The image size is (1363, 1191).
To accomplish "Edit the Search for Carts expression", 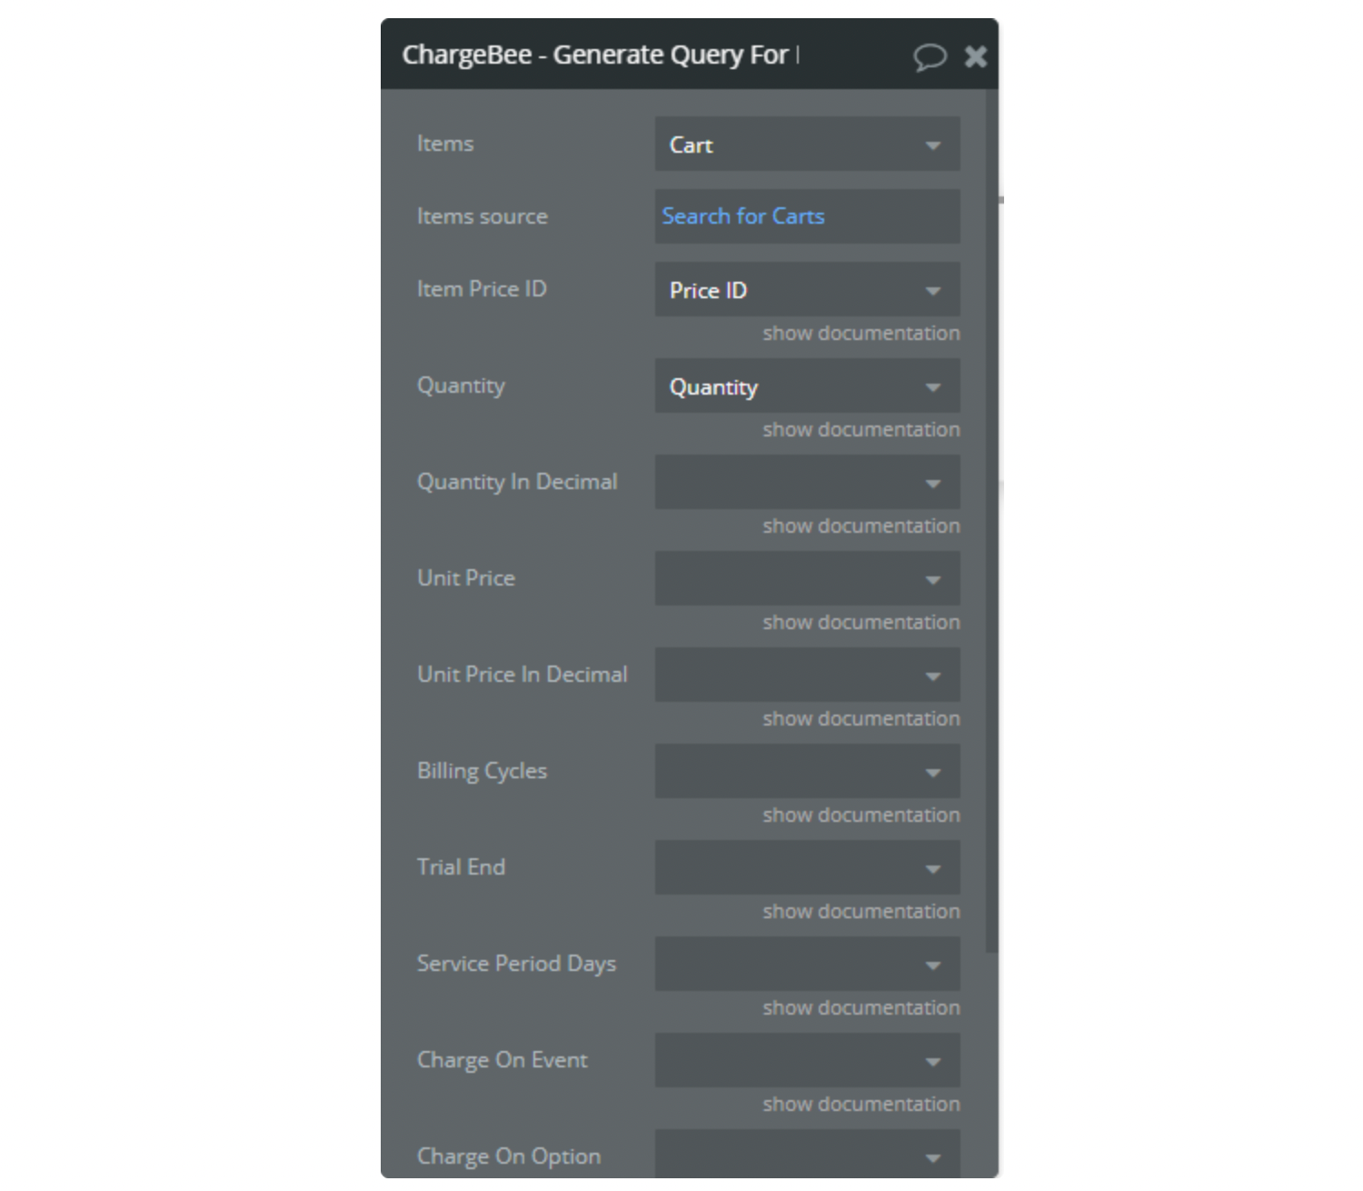I will 807,216.
